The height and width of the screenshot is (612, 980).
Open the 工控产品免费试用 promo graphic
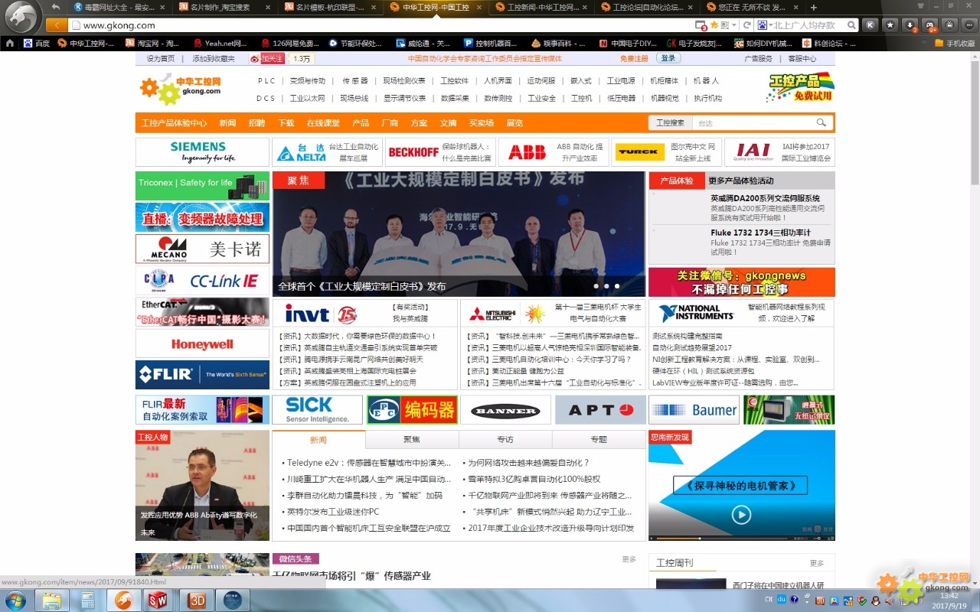pos(800,88)
